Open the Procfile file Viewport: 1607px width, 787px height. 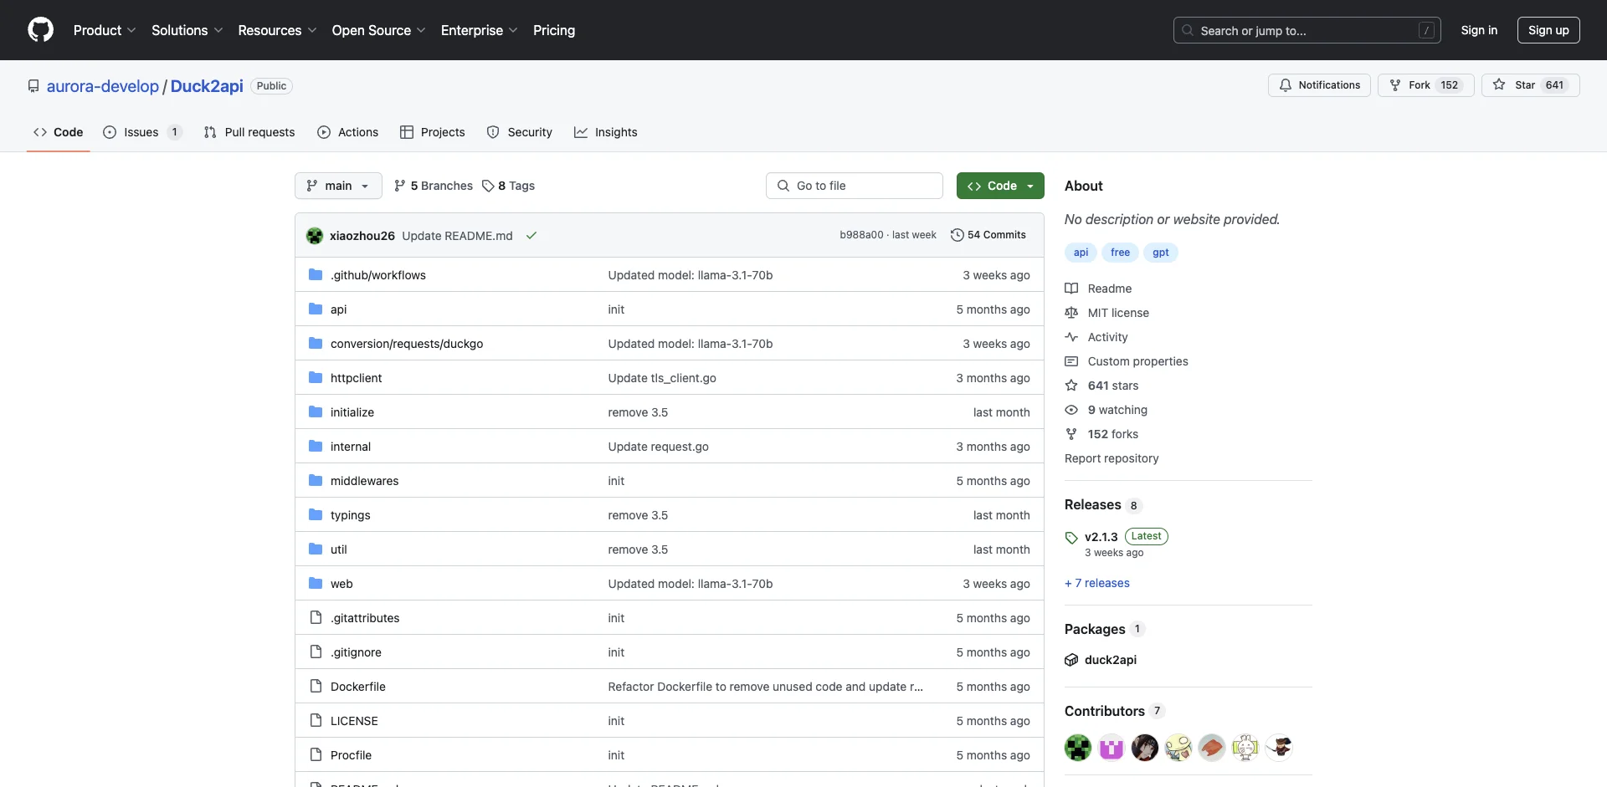click(x=351, y=755)
